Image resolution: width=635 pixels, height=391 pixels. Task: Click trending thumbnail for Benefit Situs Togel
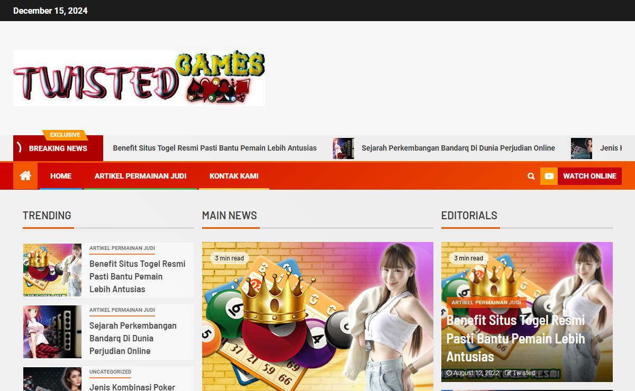(x=52, y=269)
